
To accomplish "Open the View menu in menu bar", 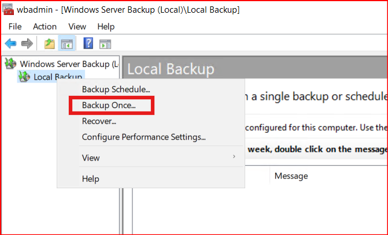I will (77, 27).
